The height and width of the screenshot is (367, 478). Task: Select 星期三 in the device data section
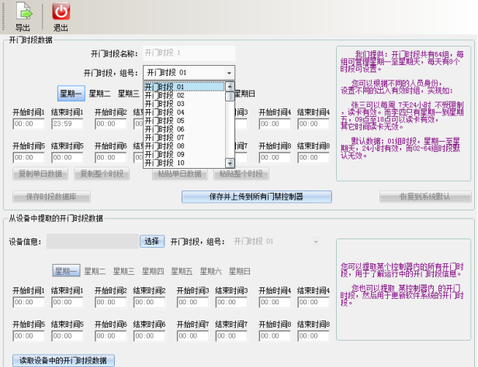[124, 271]
